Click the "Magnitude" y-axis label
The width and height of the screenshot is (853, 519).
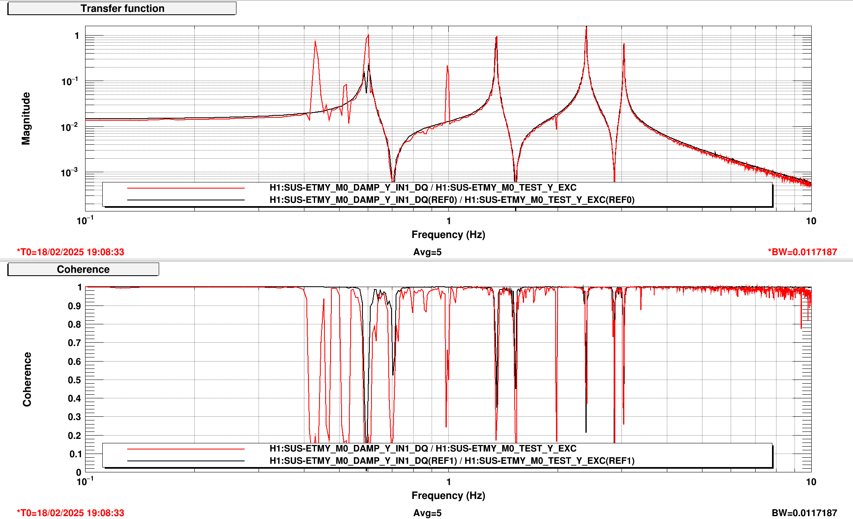point(26,119)
